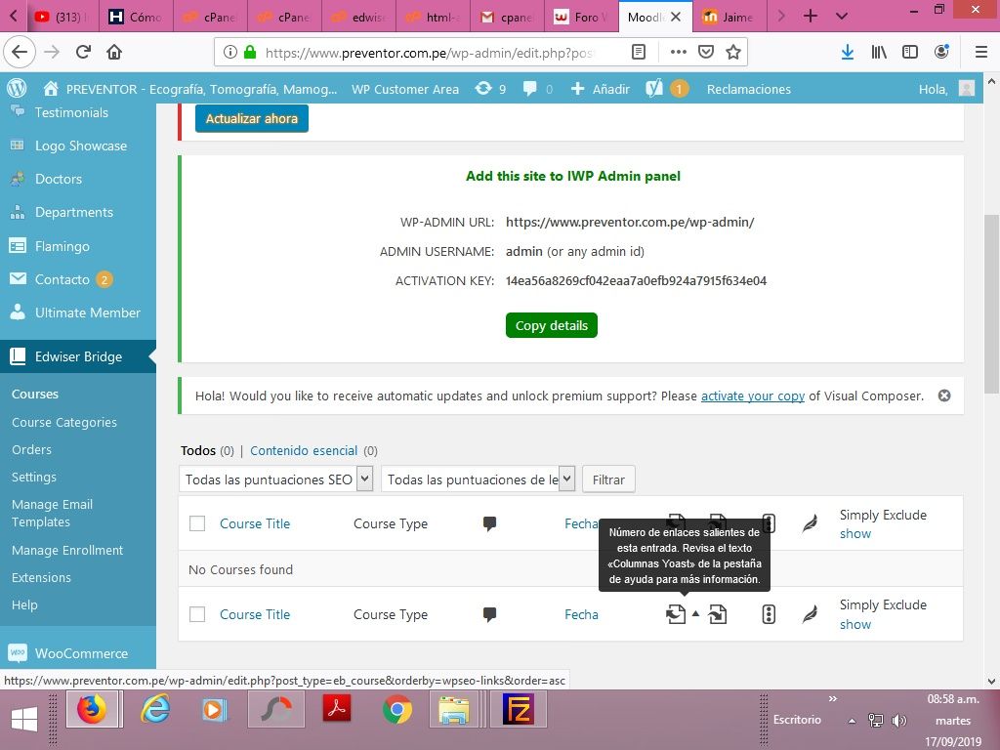Open the Firefox account avatar icon
The height and width of the screenshot is (750, 1000).
coord(941,53)
